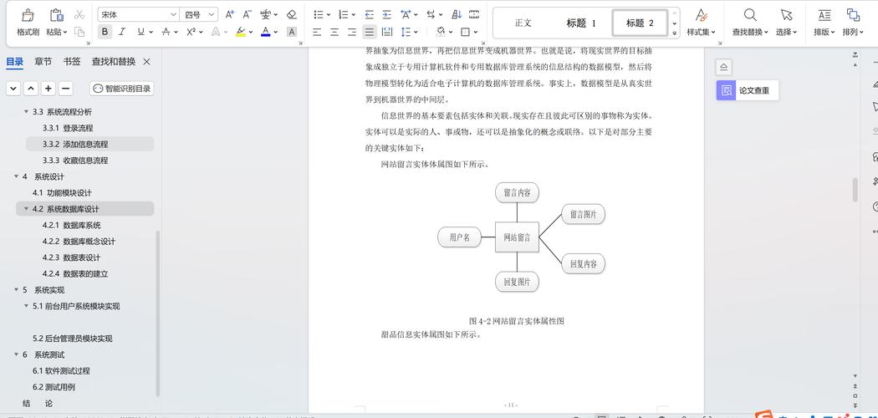This screenshot has width=878, height=418.
Task: Switch to the 章节 tab
Action: click(43, 61)
